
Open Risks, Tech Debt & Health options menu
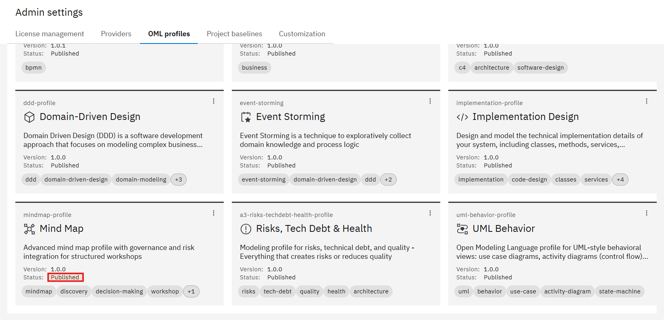pos(430,213)
